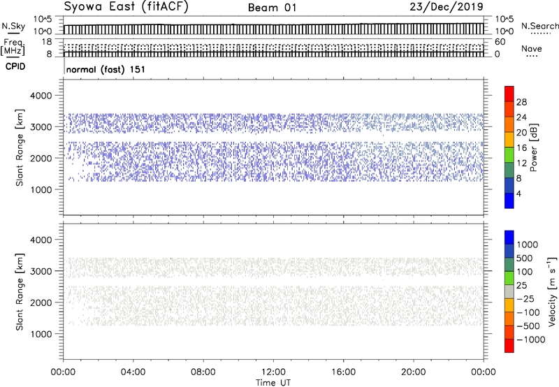Click the '-25' label on Velocity color bar
Screen dimensions: 559x387
click(x=525, y=298)
